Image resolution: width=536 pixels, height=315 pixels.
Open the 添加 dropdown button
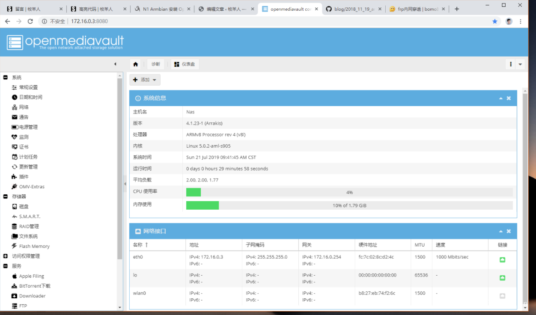coord(145,80)
